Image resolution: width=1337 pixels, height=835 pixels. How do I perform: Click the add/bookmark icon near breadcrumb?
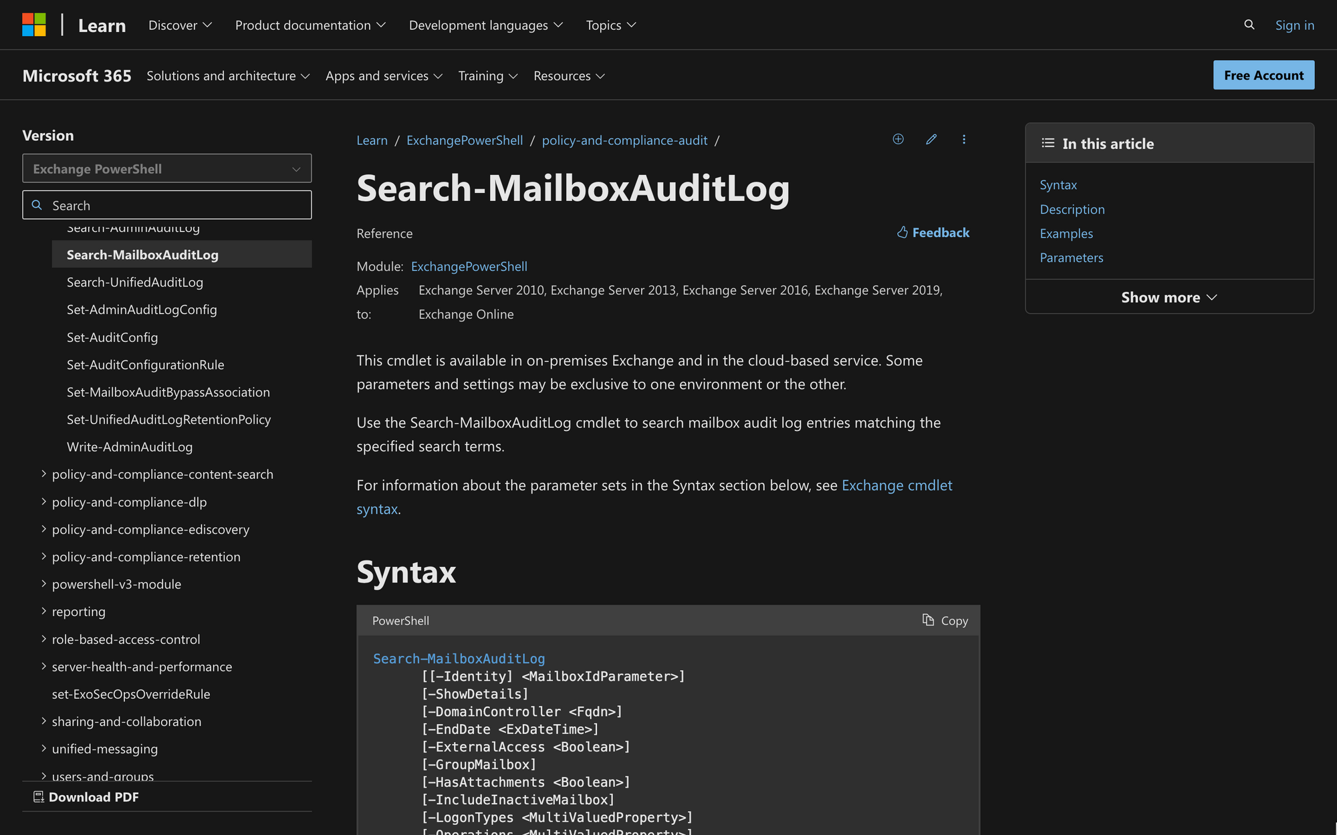pos(898,140)
